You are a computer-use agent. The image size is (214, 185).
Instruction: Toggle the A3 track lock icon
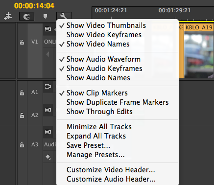(x=22, y=144)
